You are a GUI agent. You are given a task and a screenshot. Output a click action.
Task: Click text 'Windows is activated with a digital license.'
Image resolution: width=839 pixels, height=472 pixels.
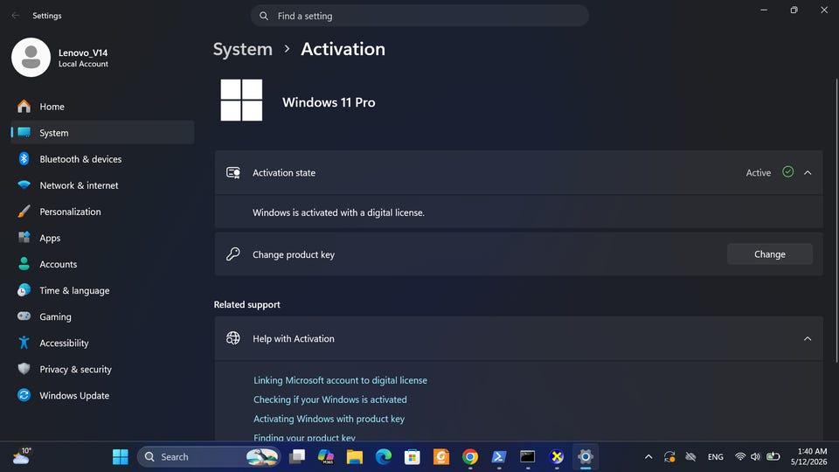[339, 212]
